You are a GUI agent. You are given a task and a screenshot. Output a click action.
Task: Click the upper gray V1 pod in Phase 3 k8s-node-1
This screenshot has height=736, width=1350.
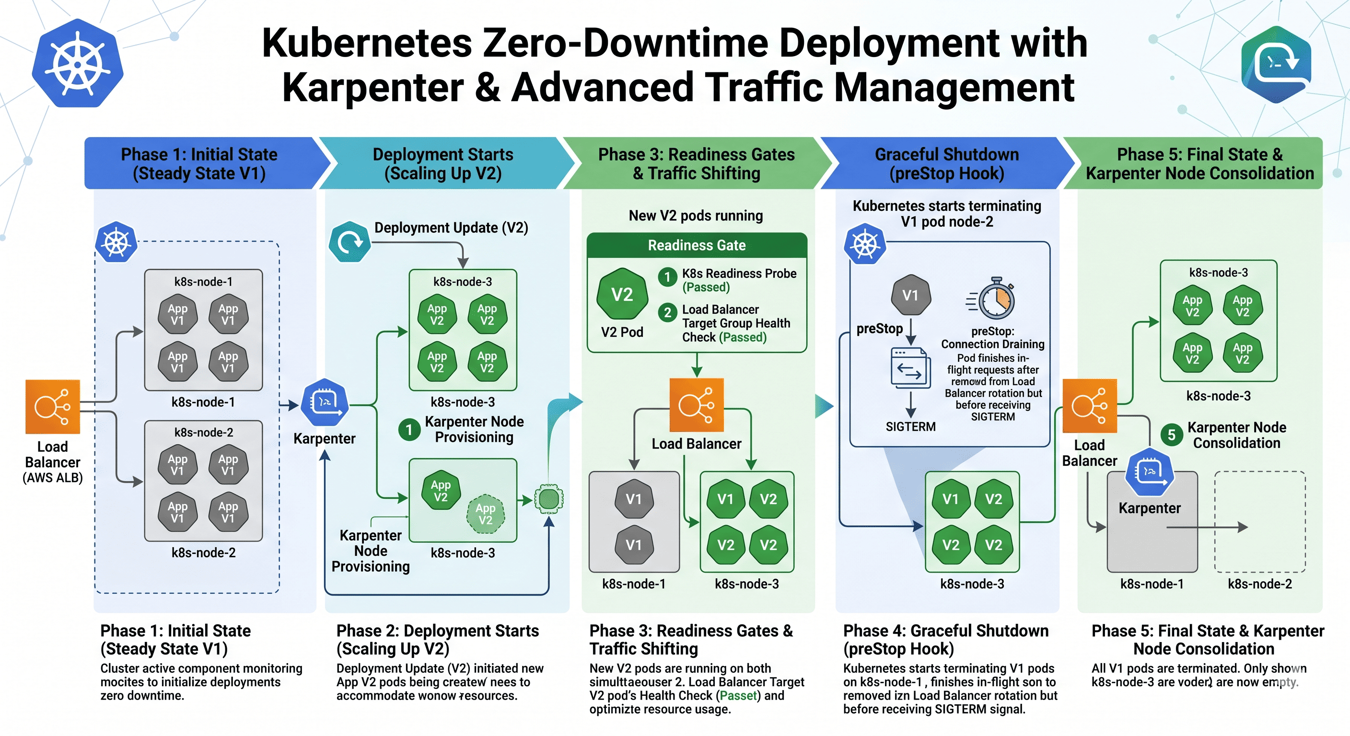point(634,499)
